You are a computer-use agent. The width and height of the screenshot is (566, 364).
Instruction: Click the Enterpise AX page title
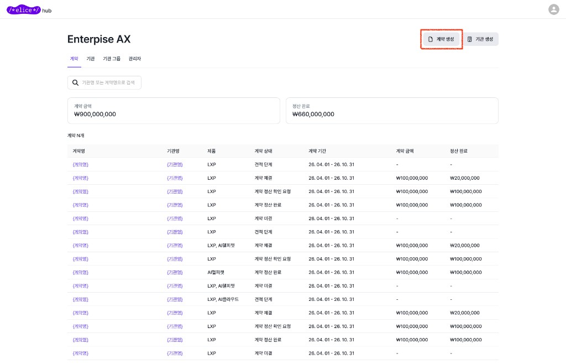99,39
